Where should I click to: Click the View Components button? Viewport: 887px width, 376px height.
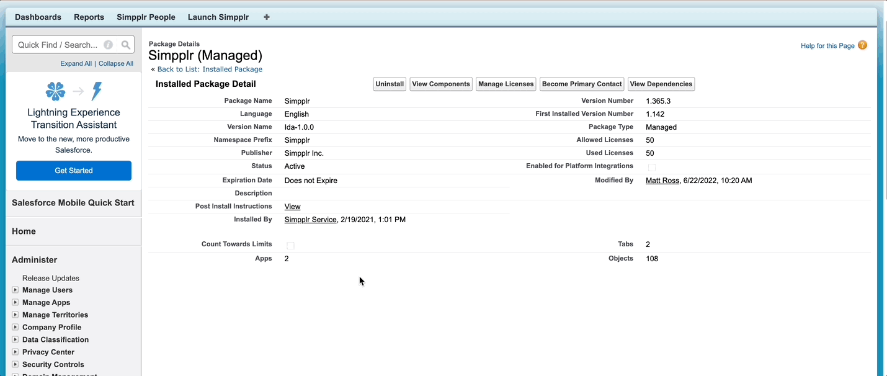coord(441,84)
